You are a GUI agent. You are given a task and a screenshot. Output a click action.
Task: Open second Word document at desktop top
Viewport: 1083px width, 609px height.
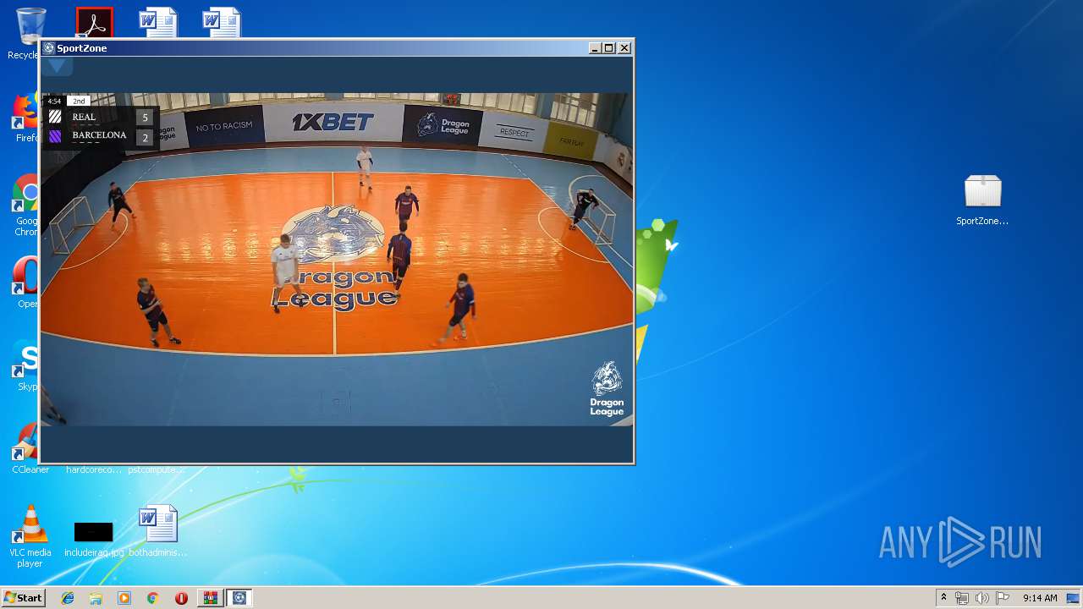222,23
